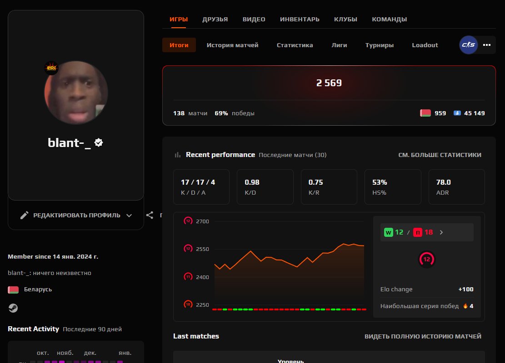This screenshot has height=363, width=505.
Task: Click the profile avatar picture
Action: 76,93
